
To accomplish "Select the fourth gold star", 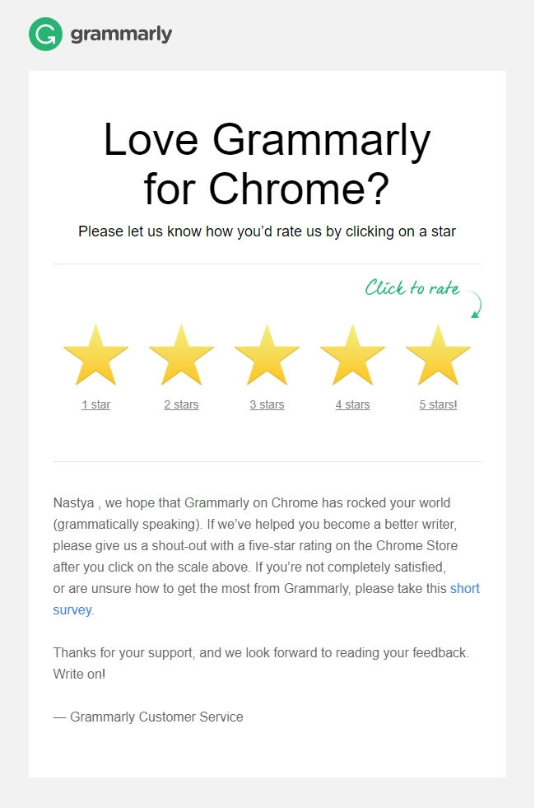I will point(352,356).
